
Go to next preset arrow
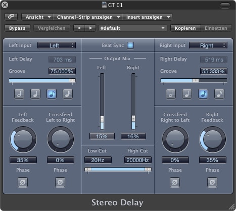tap(90, 28)
